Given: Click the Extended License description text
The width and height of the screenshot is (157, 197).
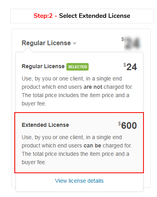Looking at the screenshot, I should point(77,150).
